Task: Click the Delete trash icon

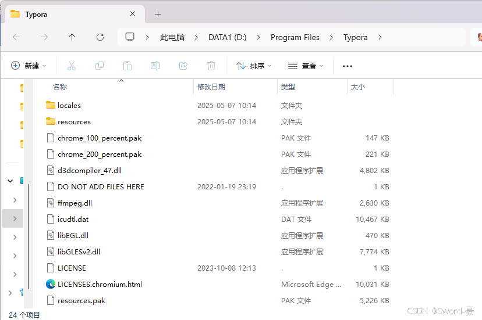Action: coord(211,66)
